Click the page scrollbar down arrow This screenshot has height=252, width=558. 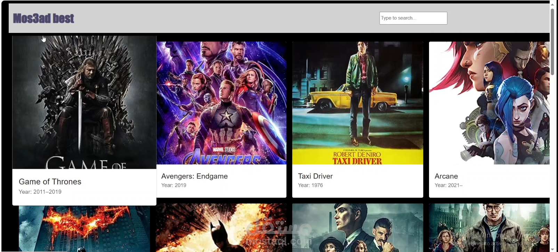(552, 249)
